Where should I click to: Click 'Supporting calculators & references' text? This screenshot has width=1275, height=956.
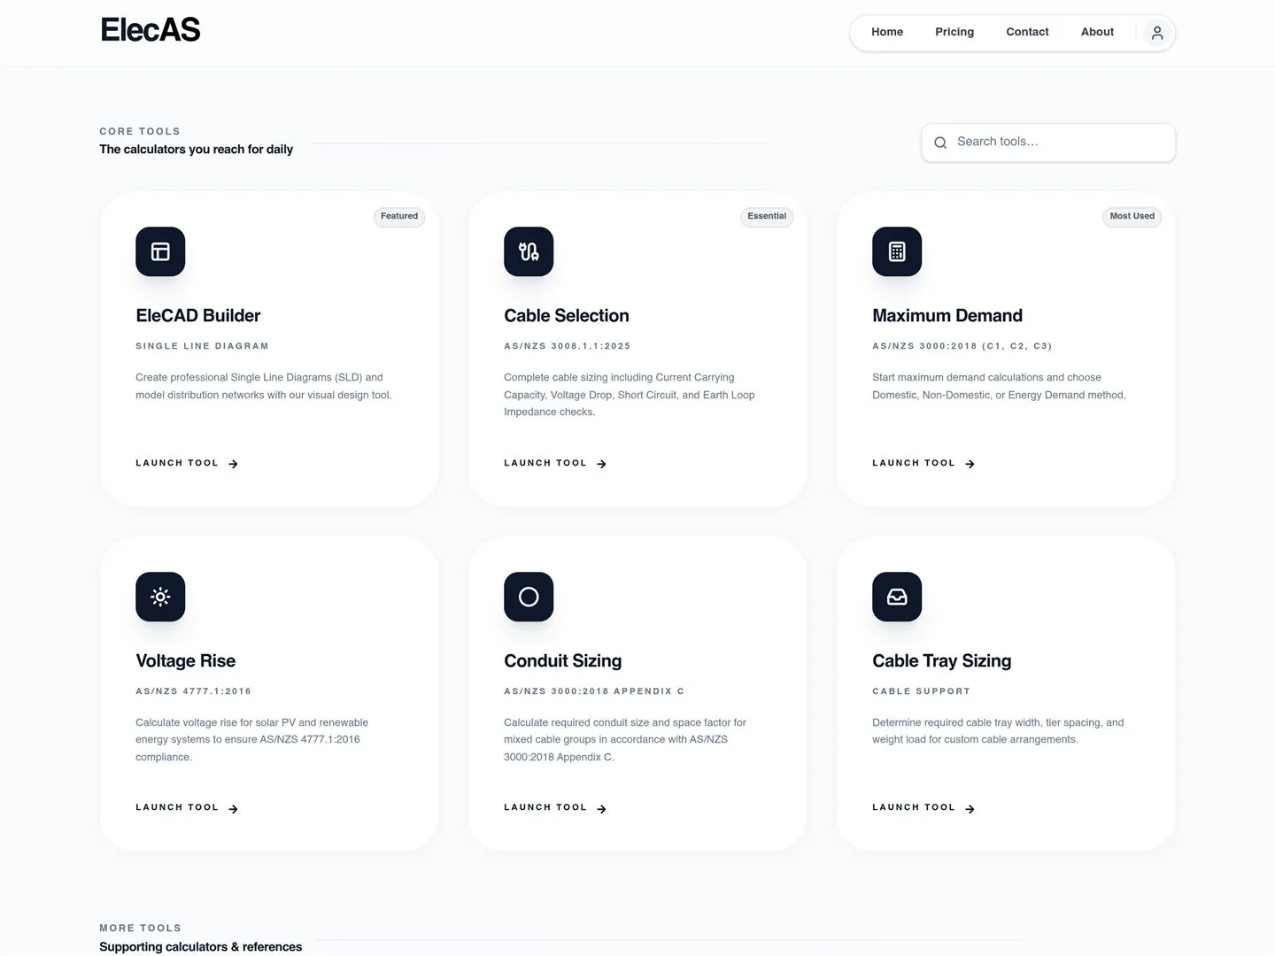201,946
